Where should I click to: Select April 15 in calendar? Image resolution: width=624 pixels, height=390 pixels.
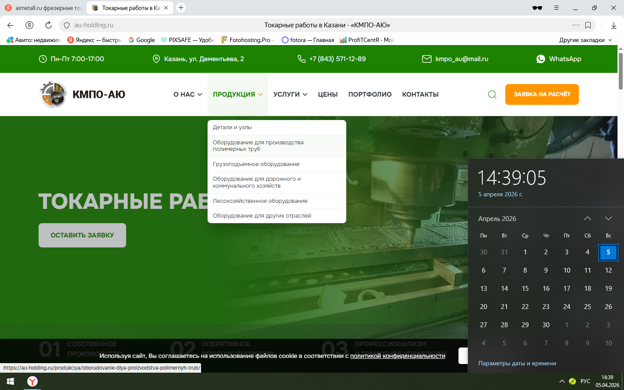point(525,289)
